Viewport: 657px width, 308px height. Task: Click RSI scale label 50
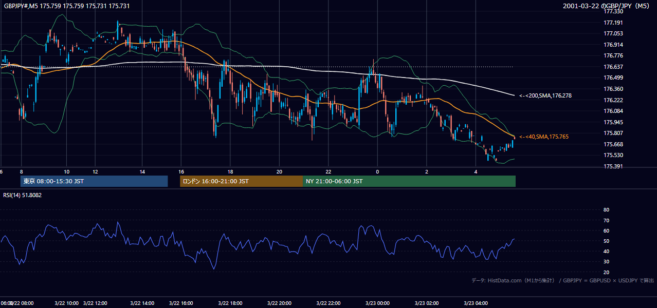[x=606, y=241]
